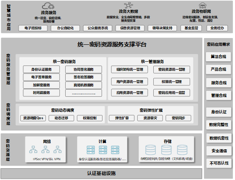
Task: Click the 公众服务系统 box
Action: pyautogui.click(x=98, y=28)
